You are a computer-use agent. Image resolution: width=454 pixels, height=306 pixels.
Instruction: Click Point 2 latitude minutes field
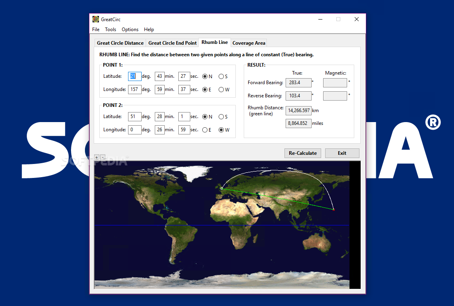tap(160, 116)
